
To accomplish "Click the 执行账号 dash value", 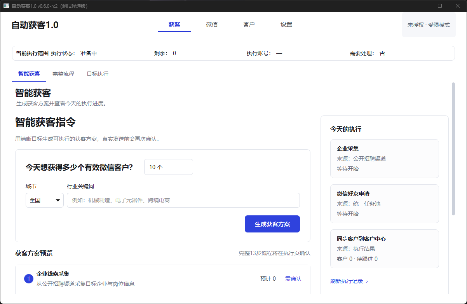I will point(279,53).
